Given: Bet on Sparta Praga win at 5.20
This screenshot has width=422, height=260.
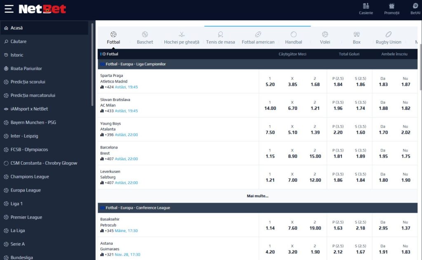Looking at the screenshot, I should (x=270, y=82).
